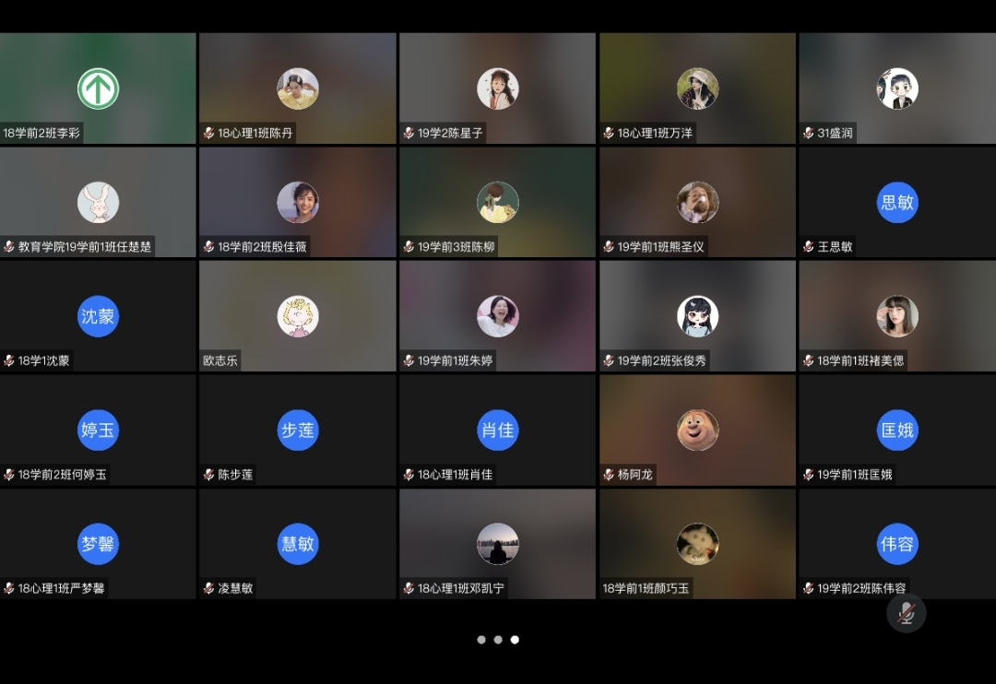Select the highlighted third page dot

[515, 640]
